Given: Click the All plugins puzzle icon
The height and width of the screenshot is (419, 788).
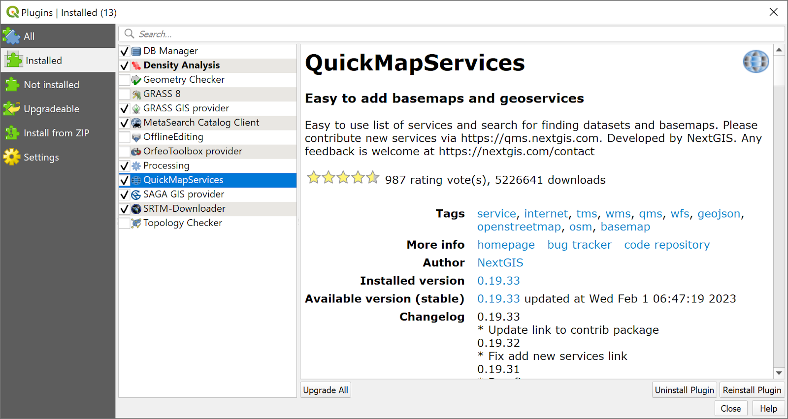Looking at the screenshot, I should [x=11, y=36].
